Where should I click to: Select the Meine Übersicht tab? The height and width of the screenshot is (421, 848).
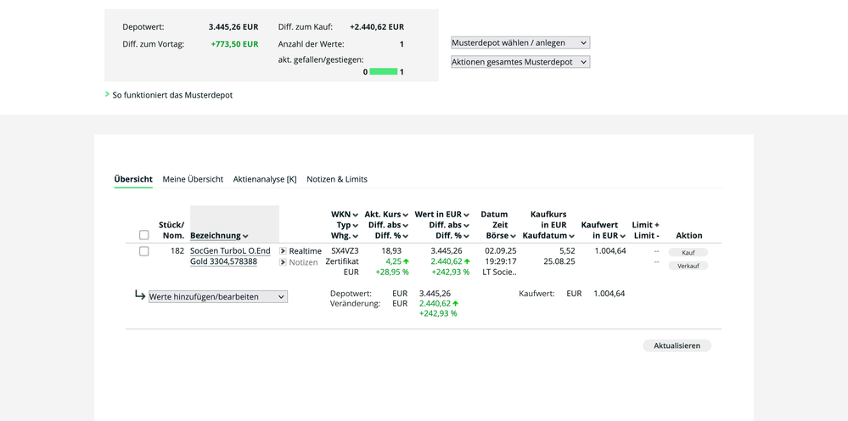193,179
